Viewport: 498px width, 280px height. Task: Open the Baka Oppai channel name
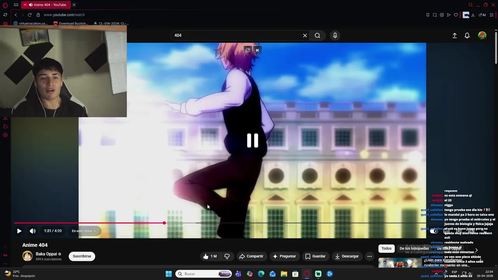tap(46, 254)
